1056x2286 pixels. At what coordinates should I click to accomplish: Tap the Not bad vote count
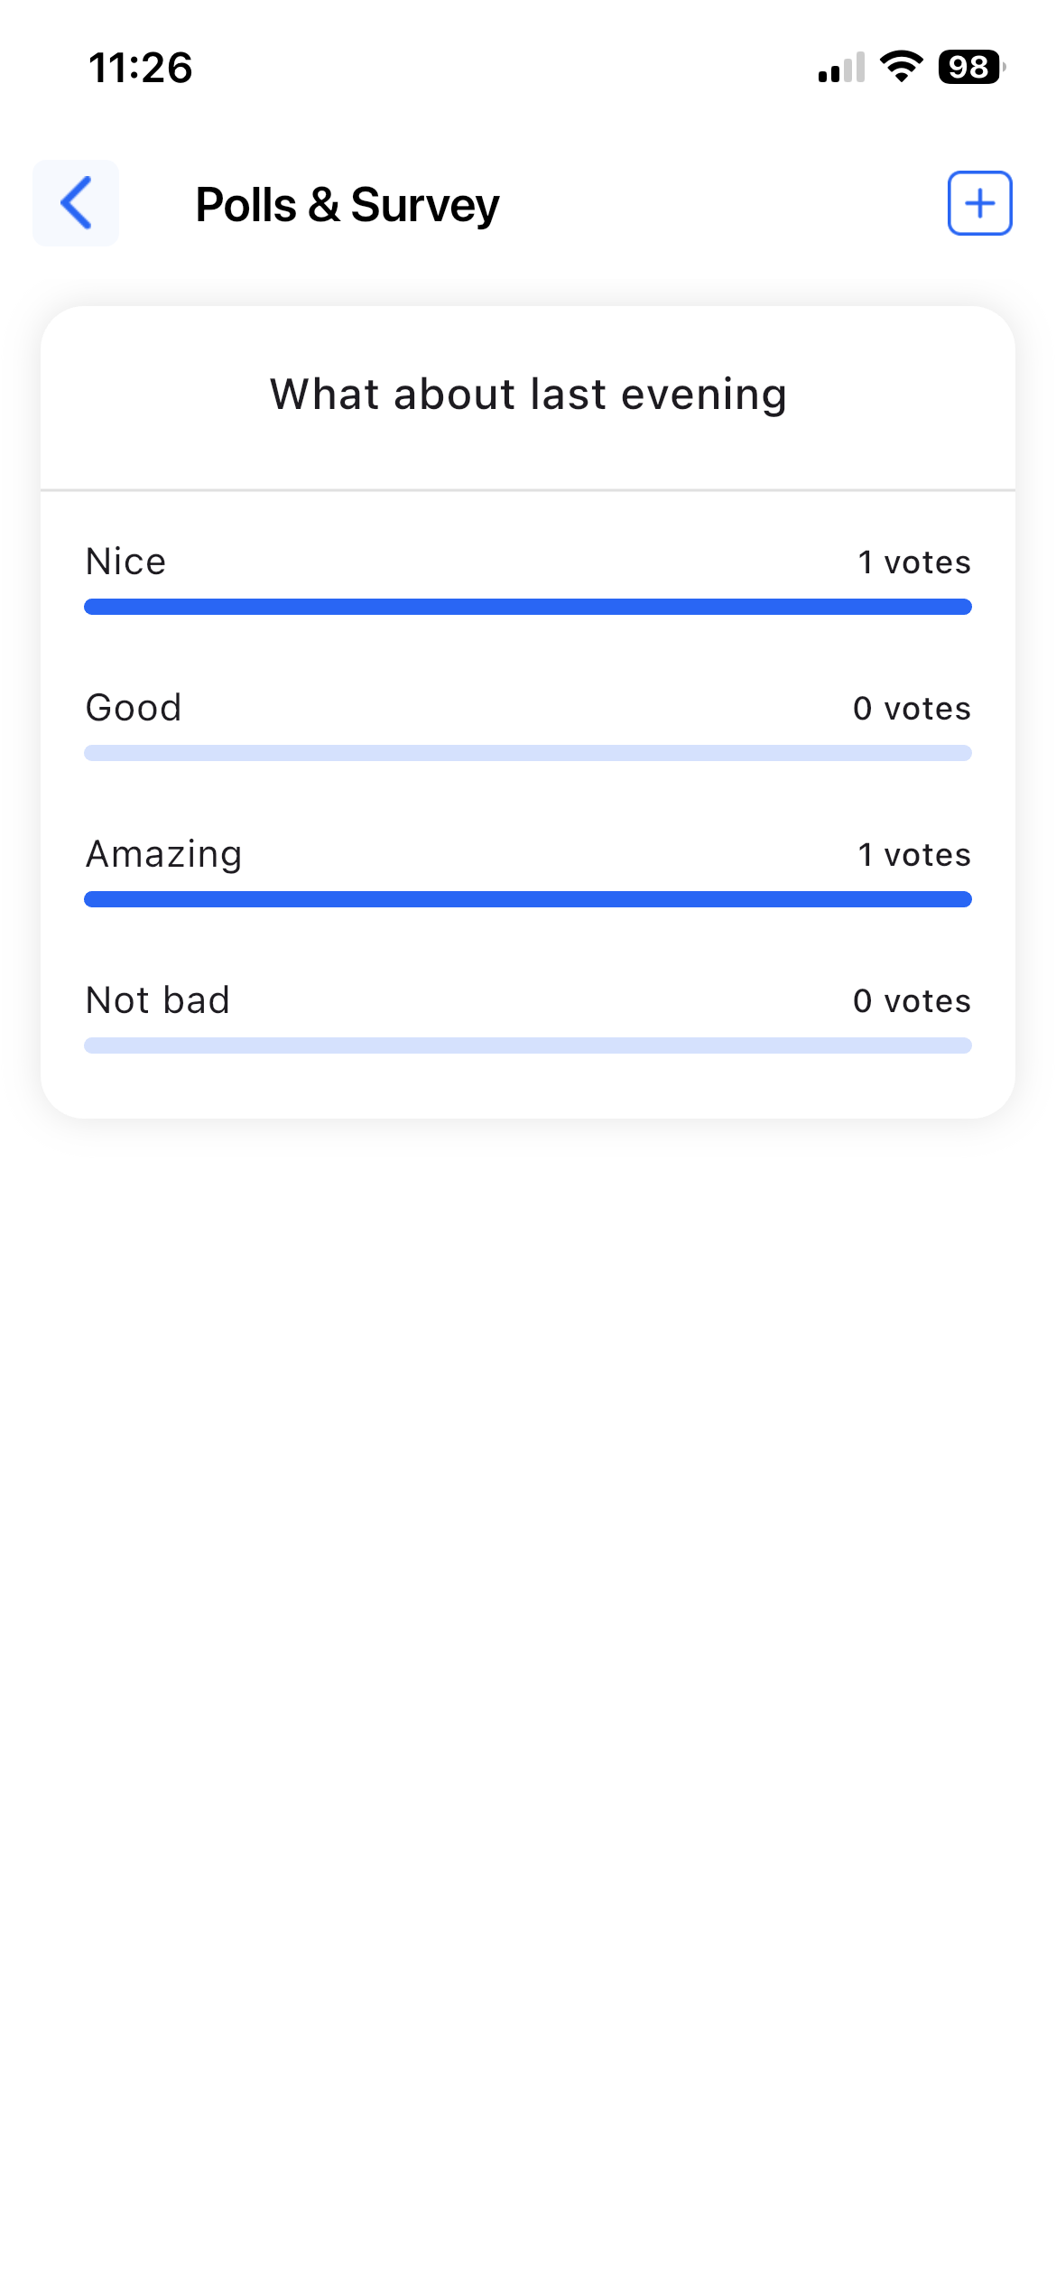(x=912, y=1001)
